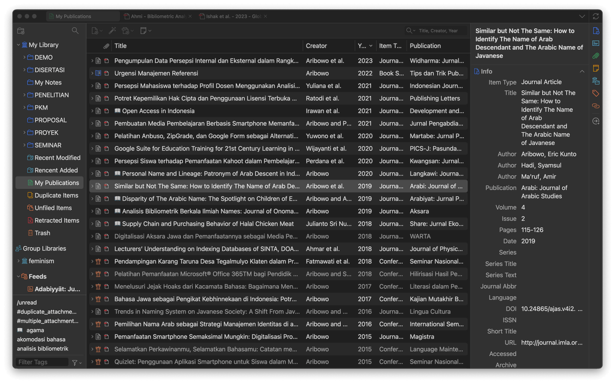This screenshot has width=615, height=384.
Task: Select the /unread tag
Action: (27, 303)
